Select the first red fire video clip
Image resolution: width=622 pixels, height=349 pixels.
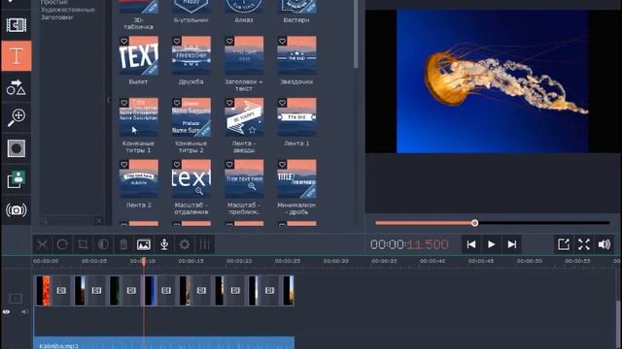tap(43, 291)
